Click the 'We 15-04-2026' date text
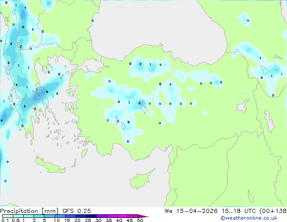287x222 pixels. (191, 211)
